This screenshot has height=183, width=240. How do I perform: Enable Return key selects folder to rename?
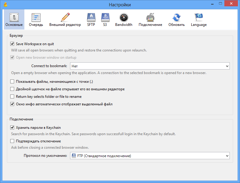coord(12,97)
